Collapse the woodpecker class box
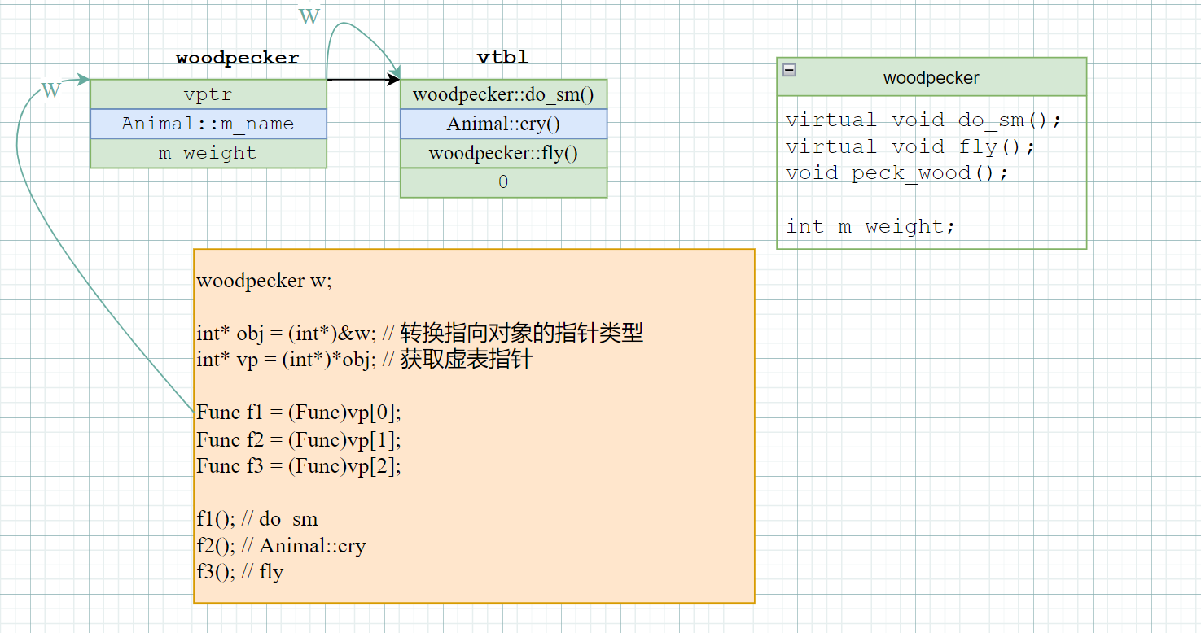Viewport: 1201px width, 633px height. (788, 70)
